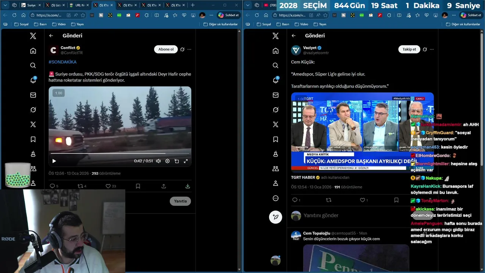Expand Sosyal bookmarks folder in left window

tap(21, 24)
